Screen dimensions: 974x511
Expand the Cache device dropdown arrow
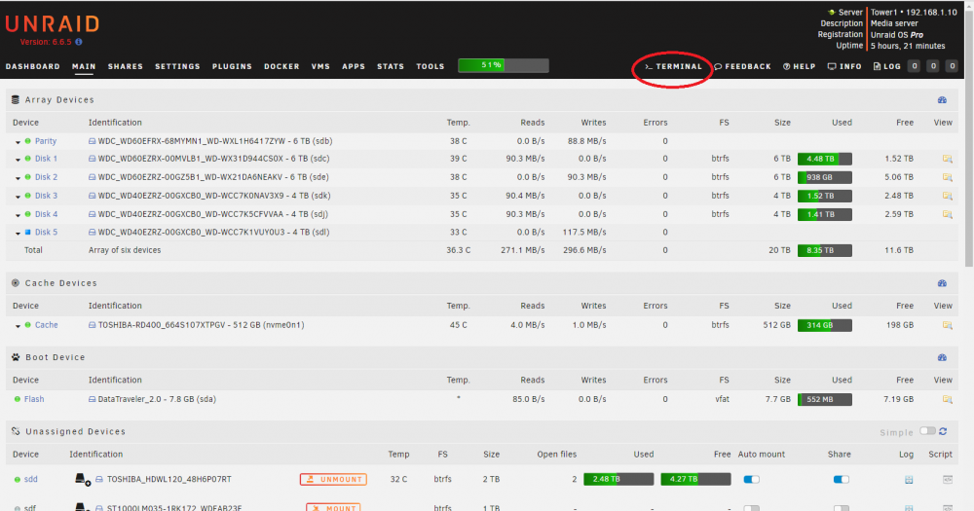(x=18, y=326)
